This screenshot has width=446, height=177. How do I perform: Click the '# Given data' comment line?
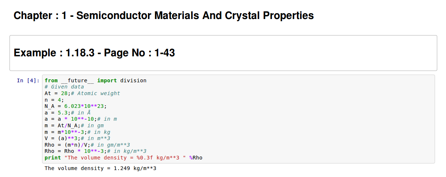[64, 87]
